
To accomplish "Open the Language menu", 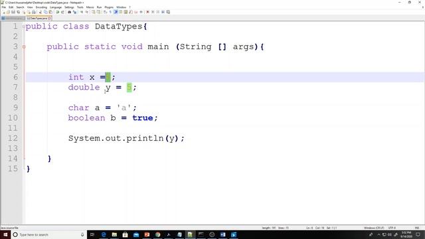I will 56,7.
